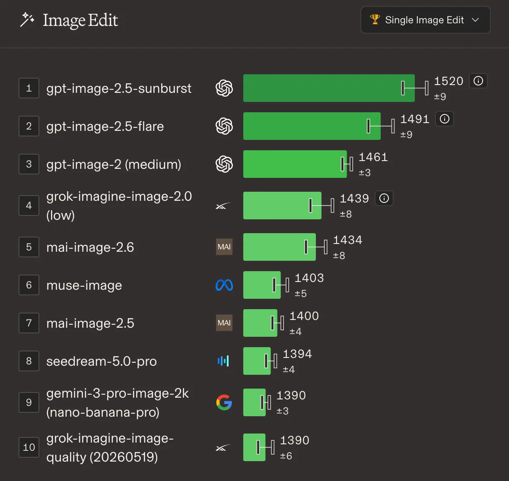Viewport: 509px width, 481px height.
Task: Click mai-image-2.5 model entry
Action: tap(90, 323)
